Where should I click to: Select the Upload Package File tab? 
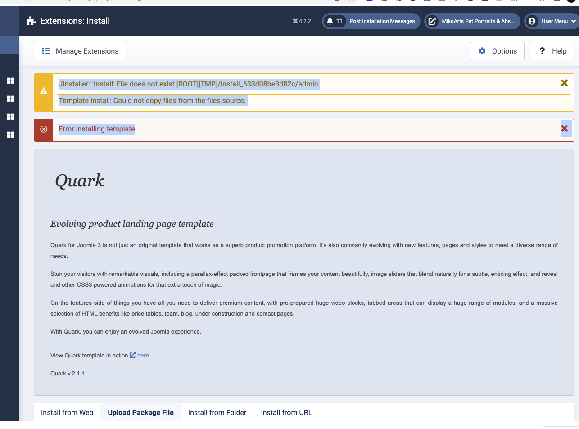(x=140, y=413)
